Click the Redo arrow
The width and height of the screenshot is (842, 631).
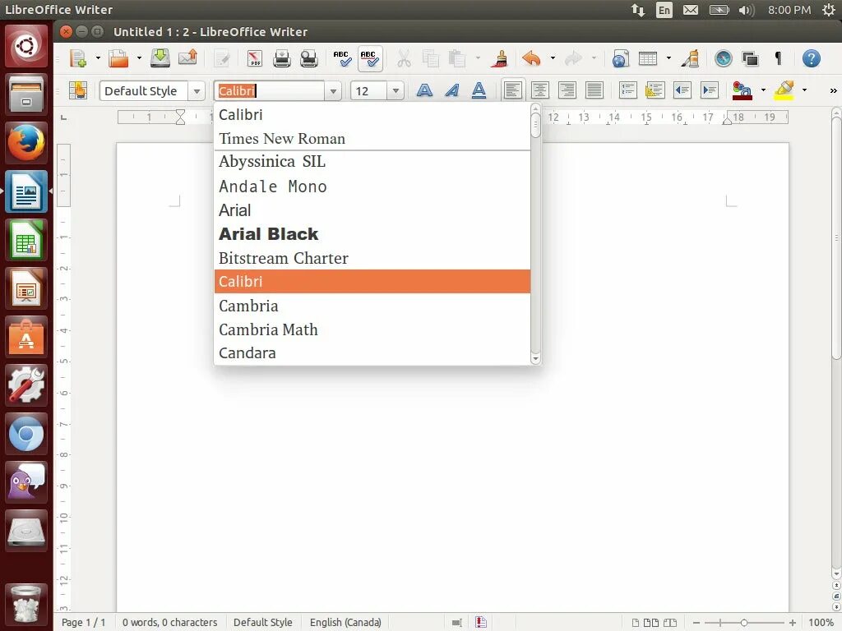[573, 58]
